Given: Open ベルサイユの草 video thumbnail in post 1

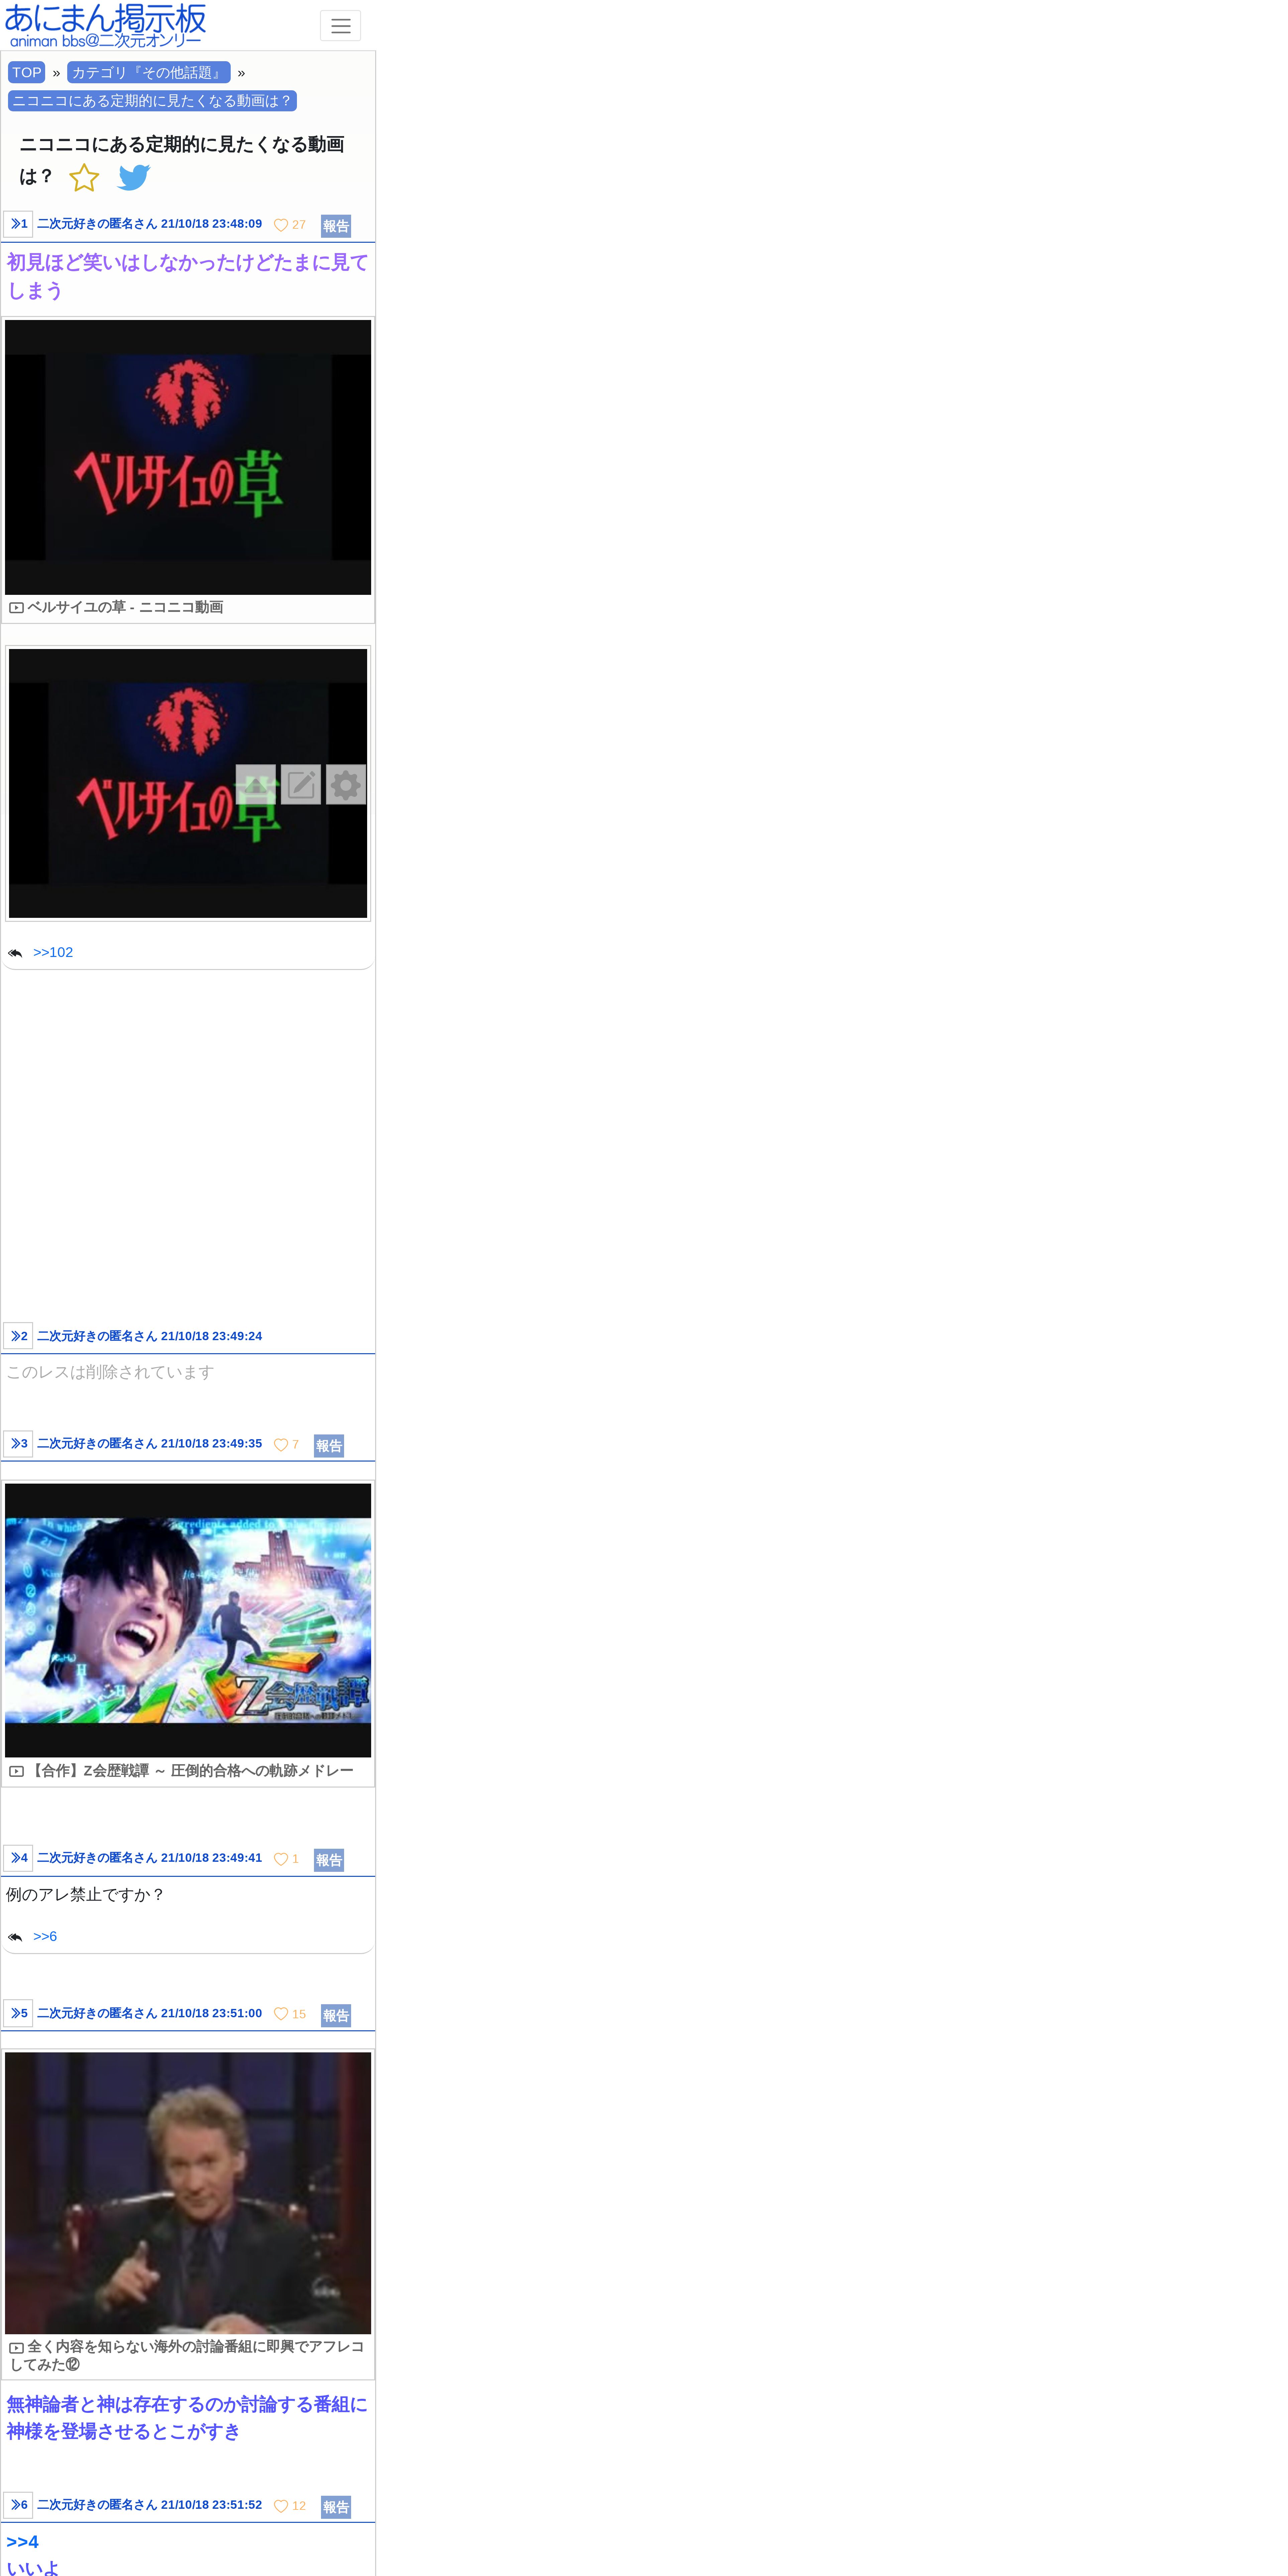Looking at the screenshot, I should 188,457.
